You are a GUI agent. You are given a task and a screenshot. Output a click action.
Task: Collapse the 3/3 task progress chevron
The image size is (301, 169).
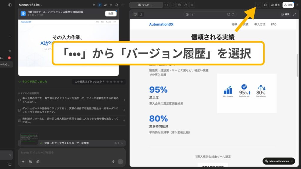click(122, 143)
